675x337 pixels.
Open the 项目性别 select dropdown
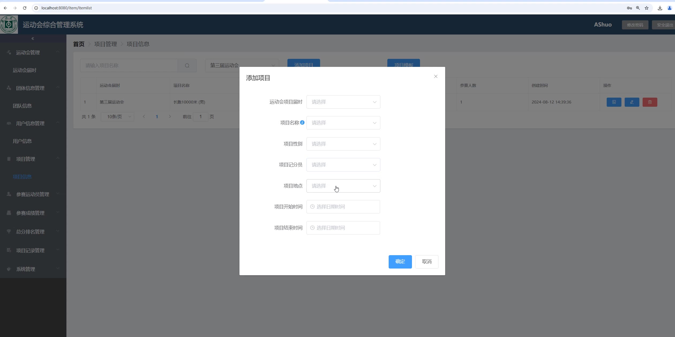click(x=343, y=144)
